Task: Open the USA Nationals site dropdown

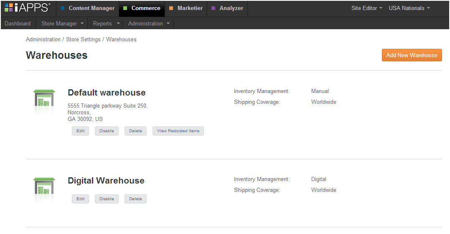Action: [409, 8]
